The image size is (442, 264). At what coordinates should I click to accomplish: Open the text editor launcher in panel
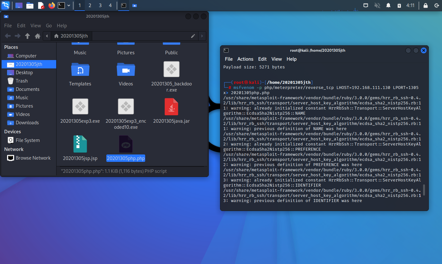point(41,5)
